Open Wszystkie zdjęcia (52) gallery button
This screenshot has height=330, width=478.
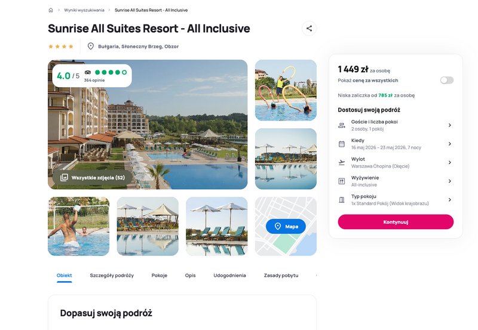[x=93, y=178]
